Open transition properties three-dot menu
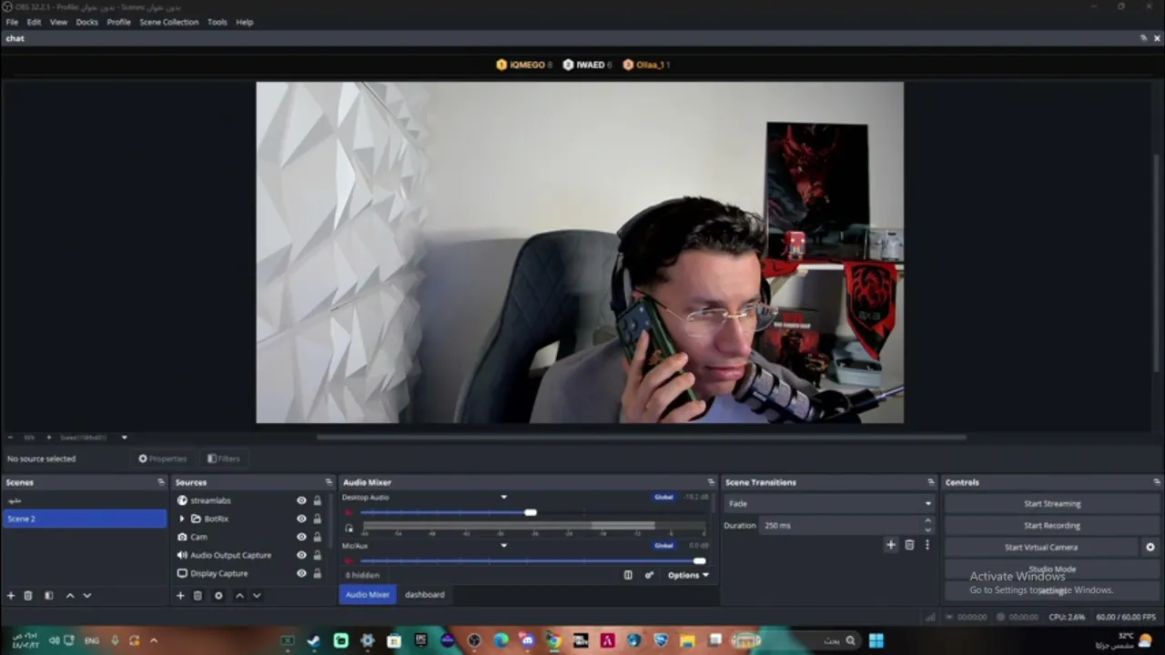 click(927, 544)
